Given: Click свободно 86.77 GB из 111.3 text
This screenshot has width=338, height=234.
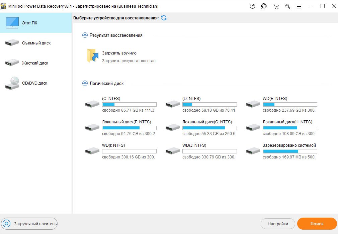Looking at the screenshot, I should point(128,110).
